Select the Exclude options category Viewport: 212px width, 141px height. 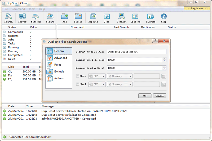[59, 71]
